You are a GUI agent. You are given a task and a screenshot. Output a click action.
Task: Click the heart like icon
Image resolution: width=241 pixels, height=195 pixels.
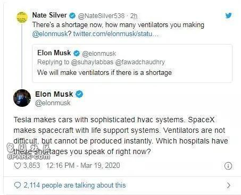coord(18,166)
